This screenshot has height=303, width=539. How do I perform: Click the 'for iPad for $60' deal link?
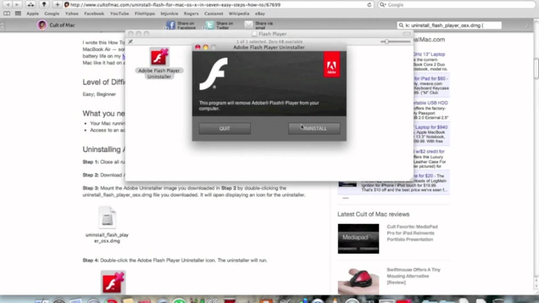430,78
